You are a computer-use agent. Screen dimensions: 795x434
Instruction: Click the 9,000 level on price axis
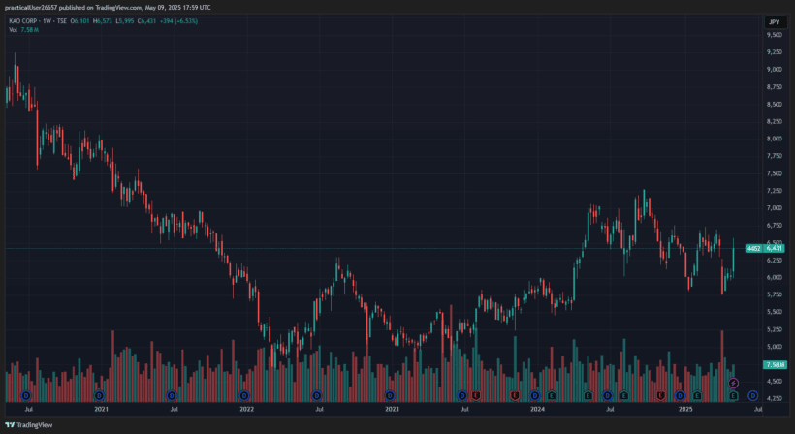click(x=774, y=70)
